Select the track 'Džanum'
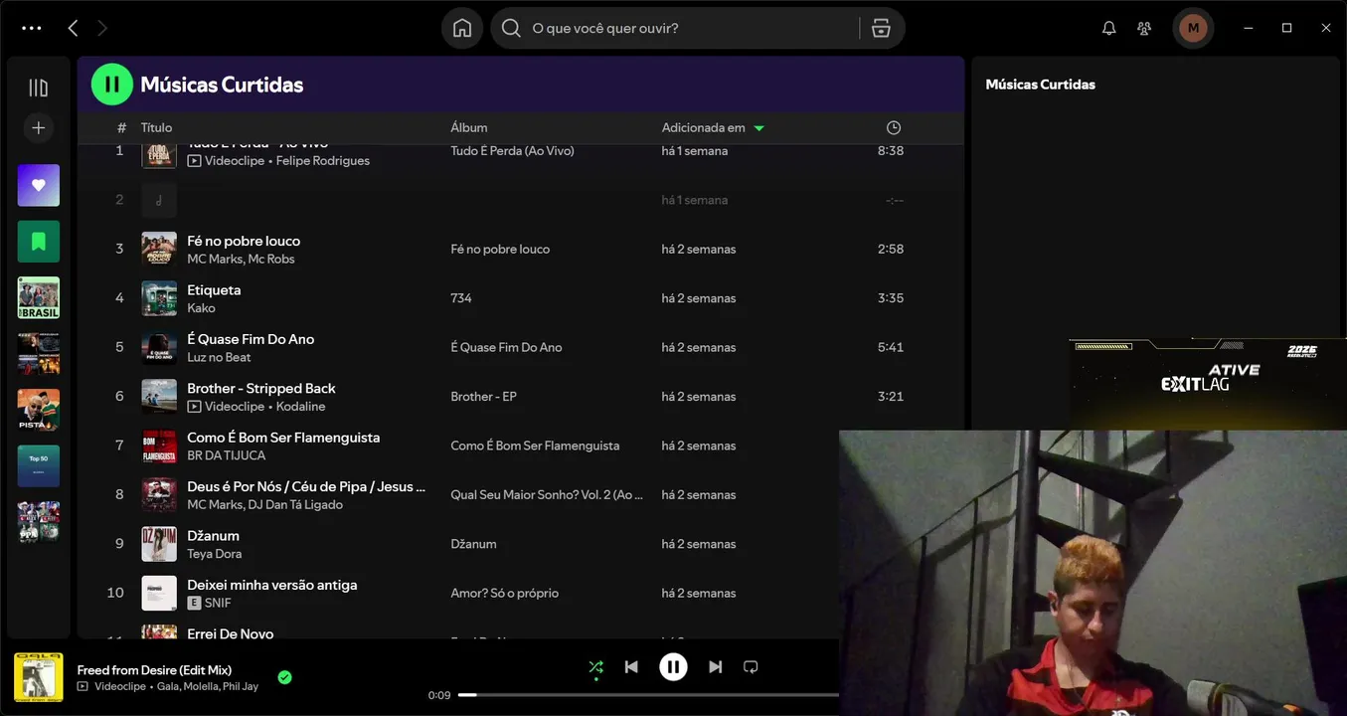1347x716 pixels. 213,535
